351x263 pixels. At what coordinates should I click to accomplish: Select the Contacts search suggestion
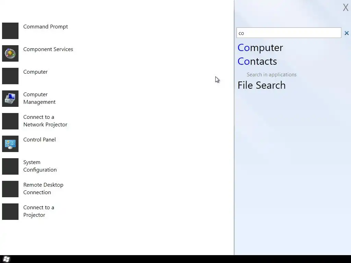(257, 61)
